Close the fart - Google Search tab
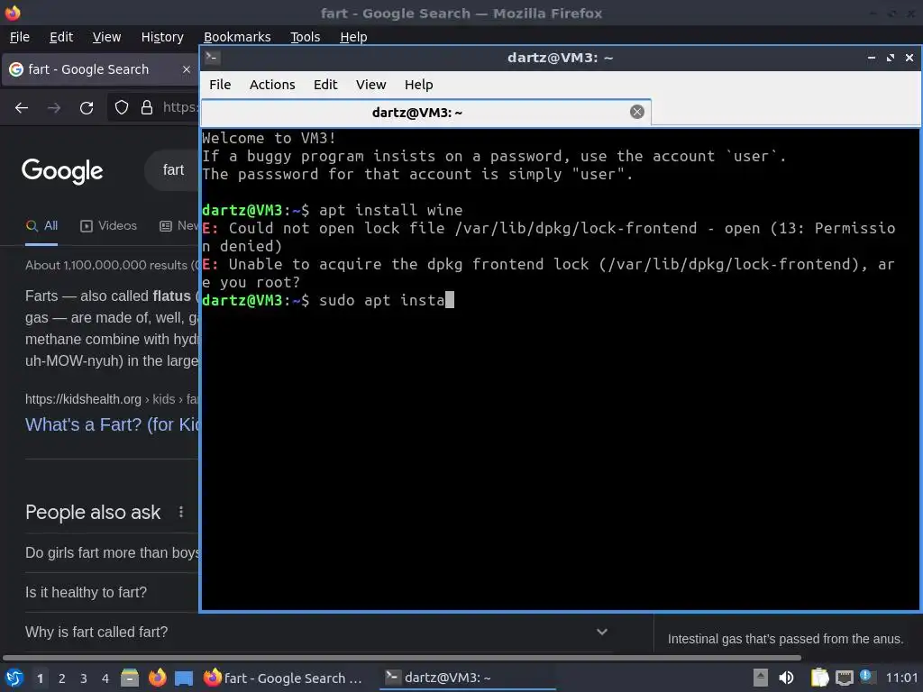 [187, 69]
